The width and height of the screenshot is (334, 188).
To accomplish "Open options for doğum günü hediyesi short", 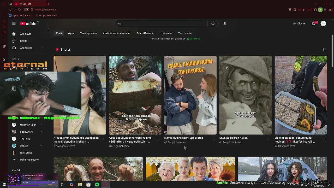I will 324,139.
